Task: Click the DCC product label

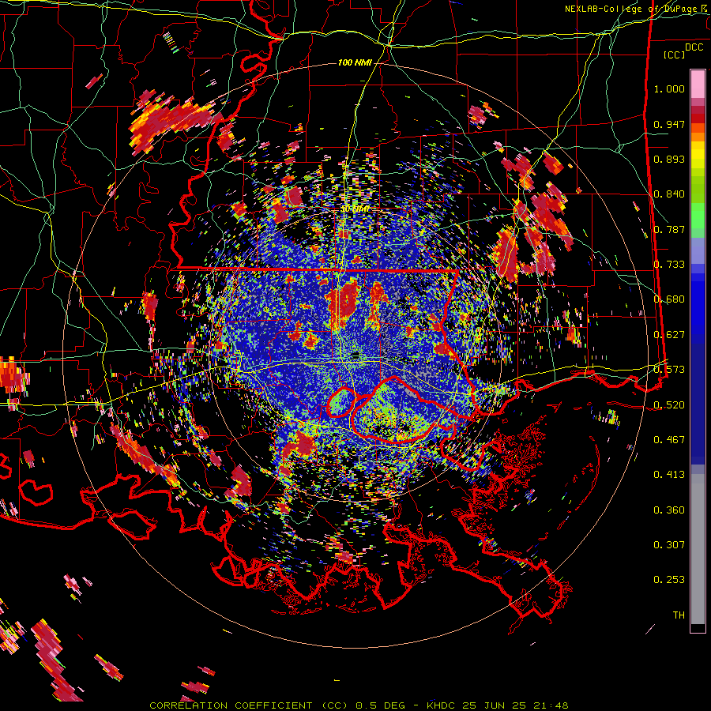Action: (694, 47)
